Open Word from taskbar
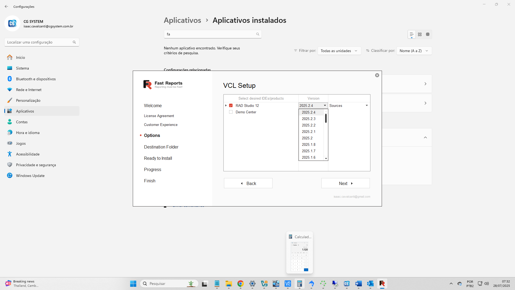This screenshot has width=515, height=290. pyautogui.click(x=359, y=284)
